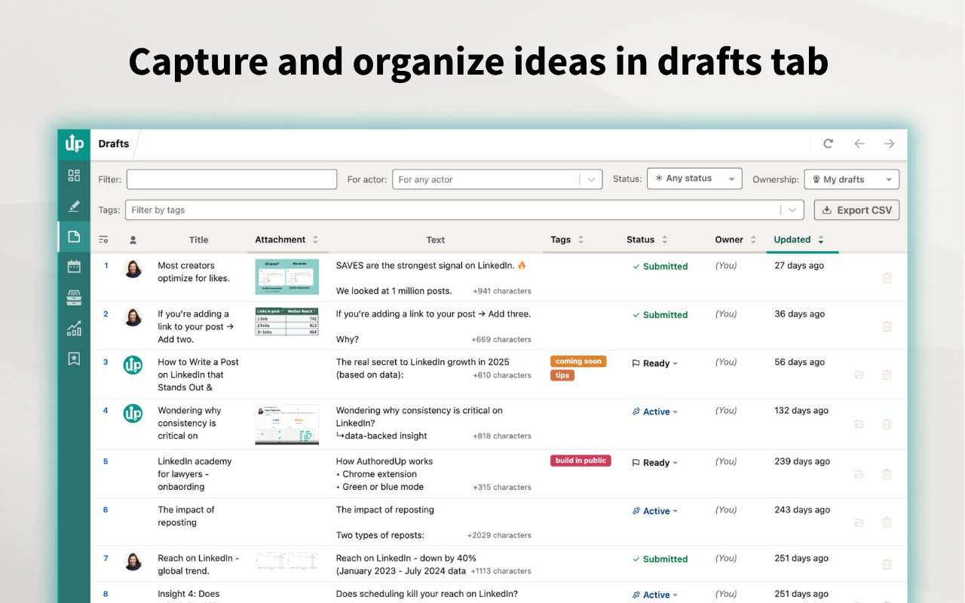Open draft number 5 link
This screenshot has width=965, height=603.
[x=106, y=461]
